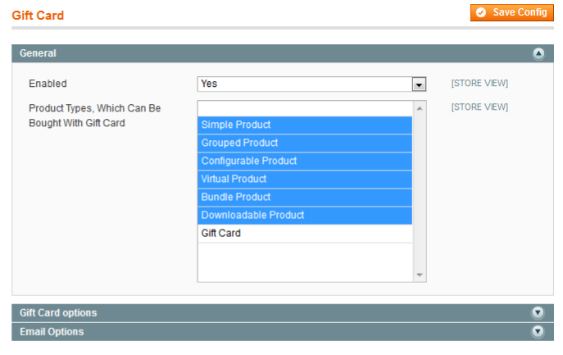
Task: Click the Save Config checkmark icon
Action: 481,13
